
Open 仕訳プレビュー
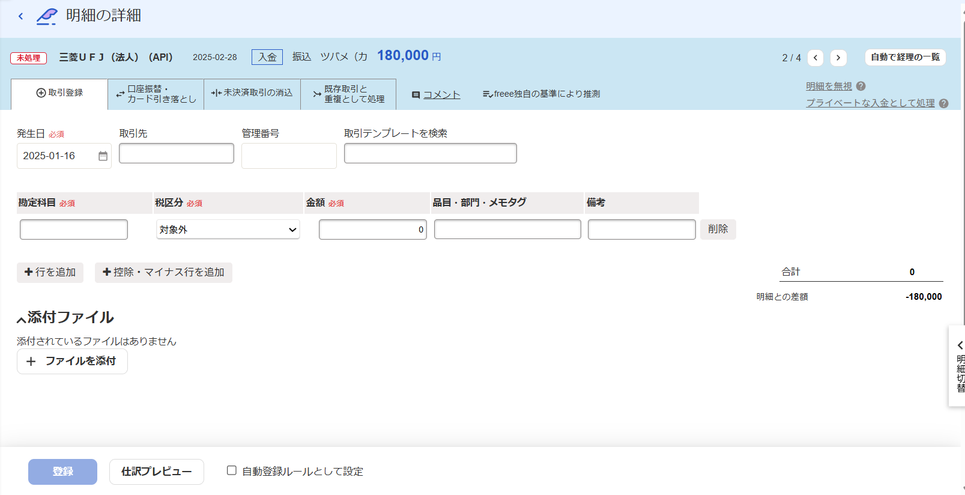(x=157, y=472)
